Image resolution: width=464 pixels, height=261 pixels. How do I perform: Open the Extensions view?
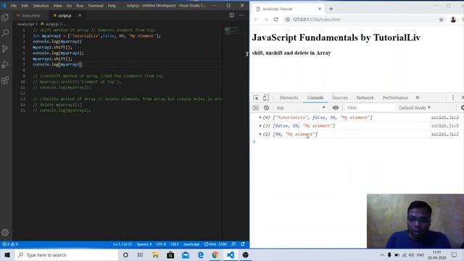tap(5, 80)
